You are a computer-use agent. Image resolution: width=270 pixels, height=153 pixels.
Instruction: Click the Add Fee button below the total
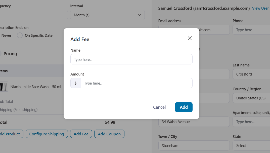point(81,134)
